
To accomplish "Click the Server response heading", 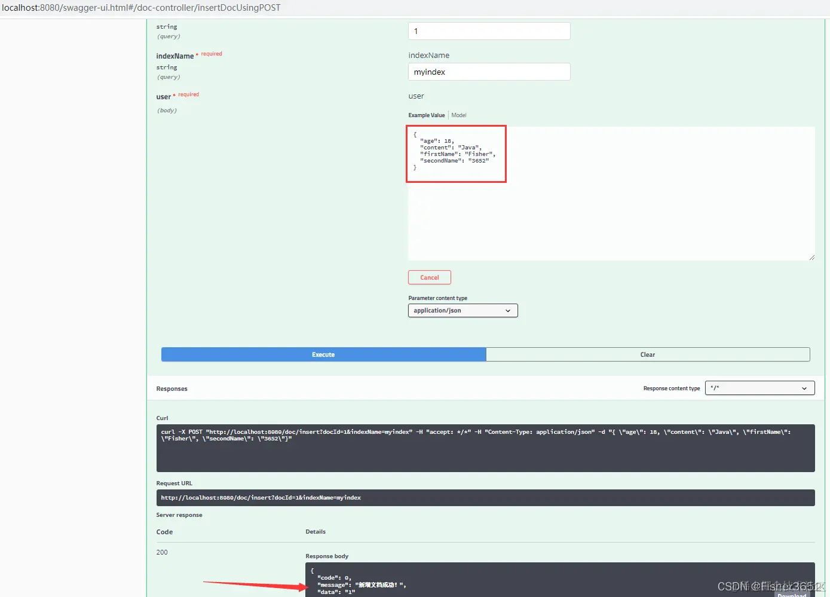I will click(179, 515).
